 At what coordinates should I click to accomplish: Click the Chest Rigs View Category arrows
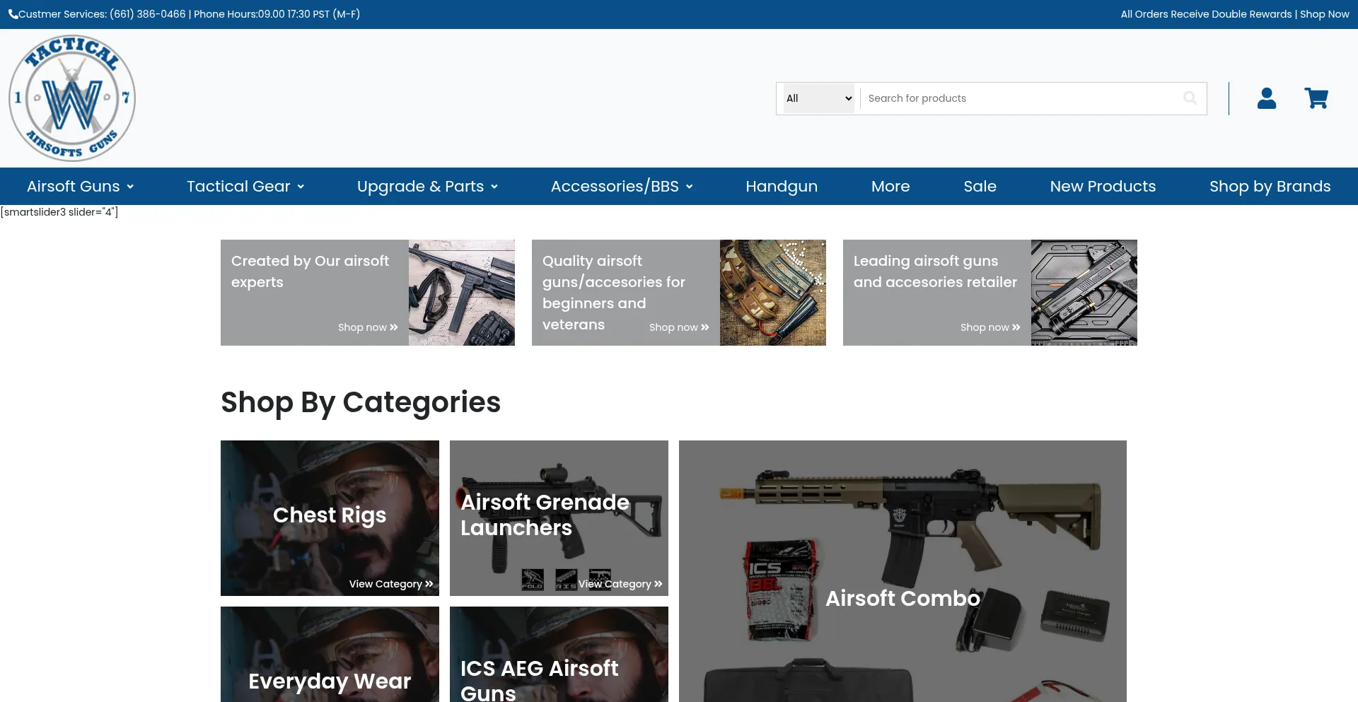(429, 584)
